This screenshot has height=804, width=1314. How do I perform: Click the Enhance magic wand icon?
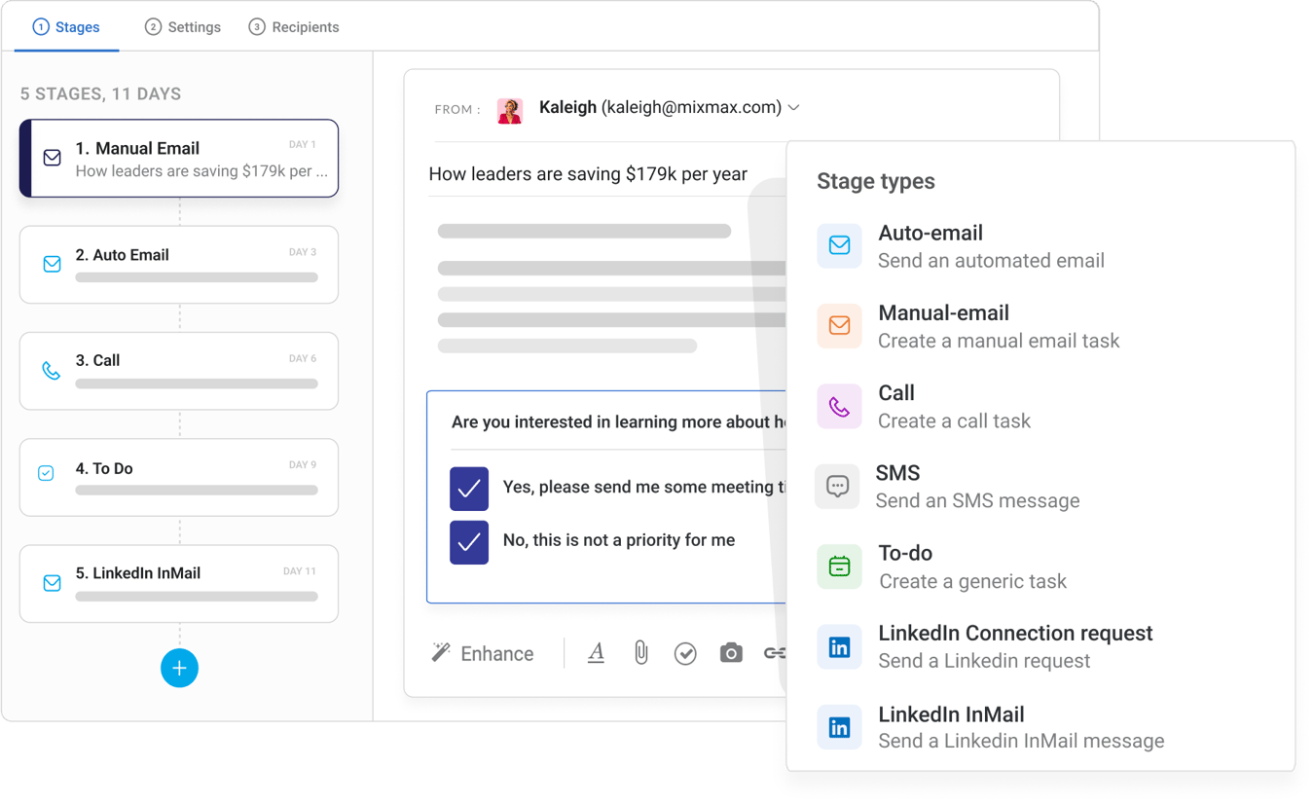point(441,653)
